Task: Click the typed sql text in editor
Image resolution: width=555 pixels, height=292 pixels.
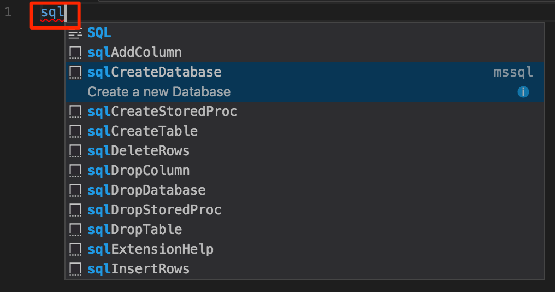Action: tap(52, 13)
